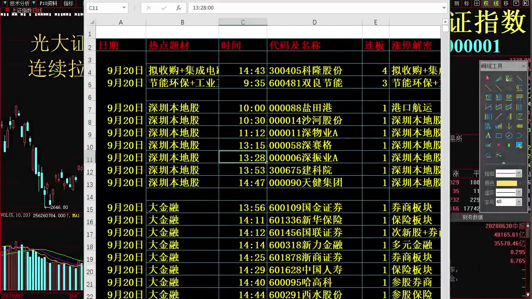Click the yellow 颜色 swatch

click(x=507, y=183)
